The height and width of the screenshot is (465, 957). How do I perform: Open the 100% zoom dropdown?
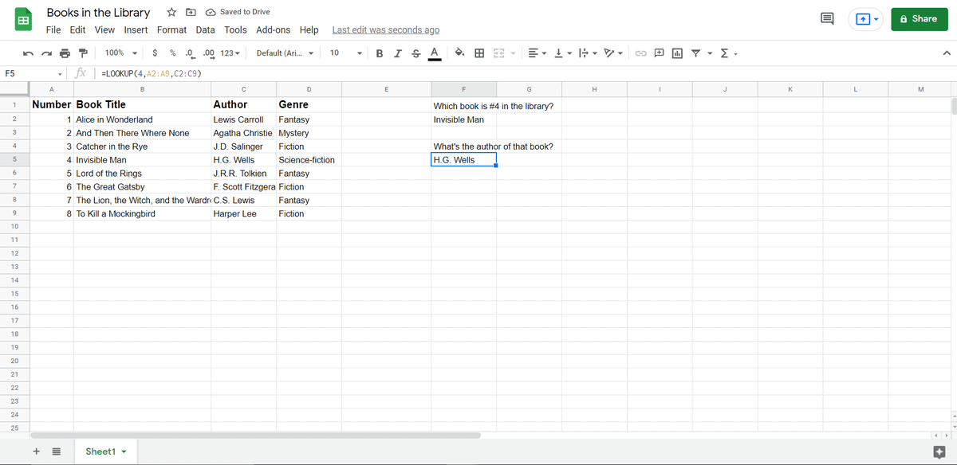121,53
